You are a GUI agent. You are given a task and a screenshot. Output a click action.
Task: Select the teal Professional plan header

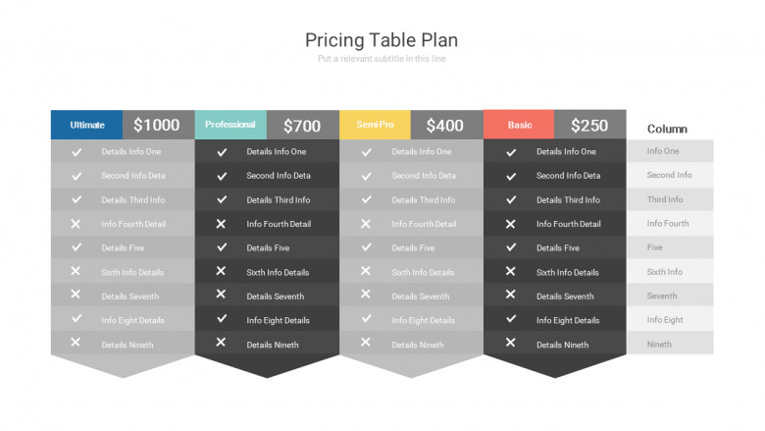pos(230,125)
